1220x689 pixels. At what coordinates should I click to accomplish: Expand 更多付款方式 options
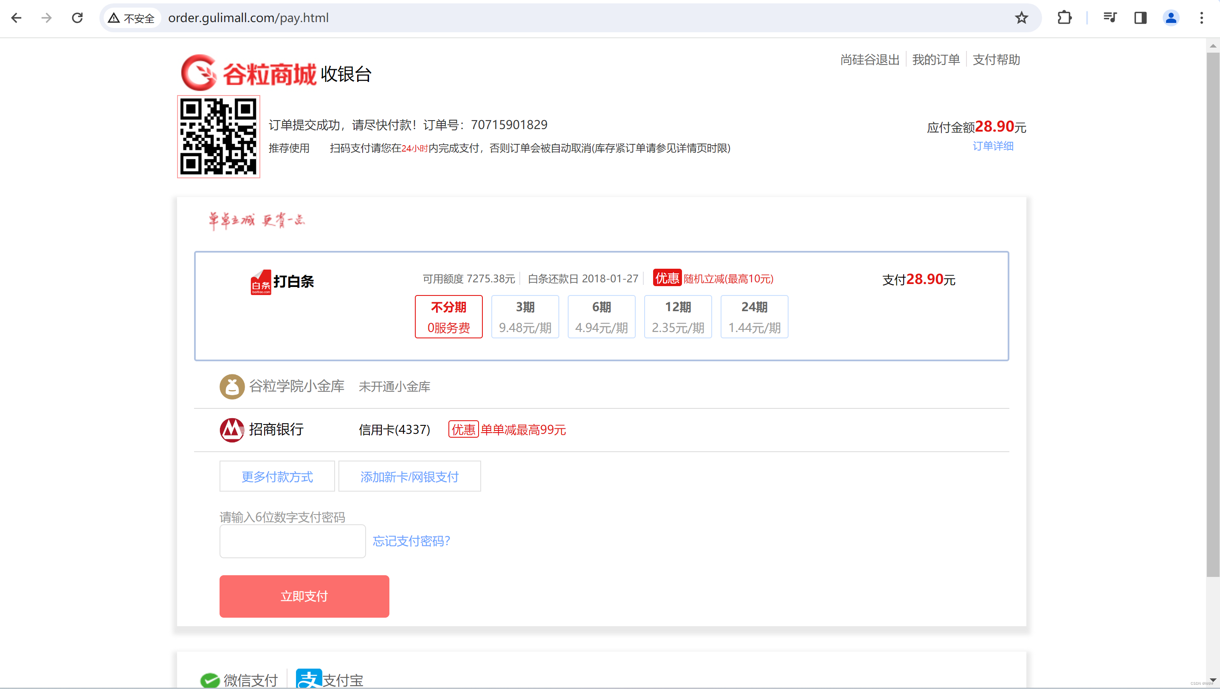[x=277, y=476]
